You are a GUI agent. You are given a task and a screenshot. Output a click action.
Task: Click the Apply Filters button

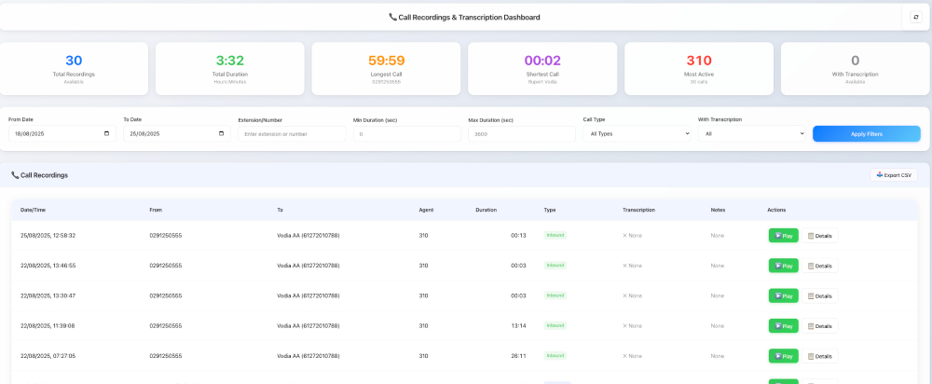point(866,133)
